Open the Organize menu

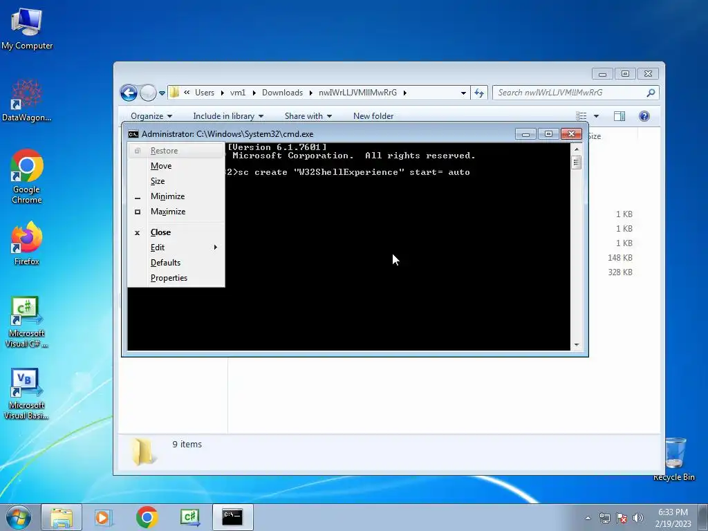tap(151, 116)
